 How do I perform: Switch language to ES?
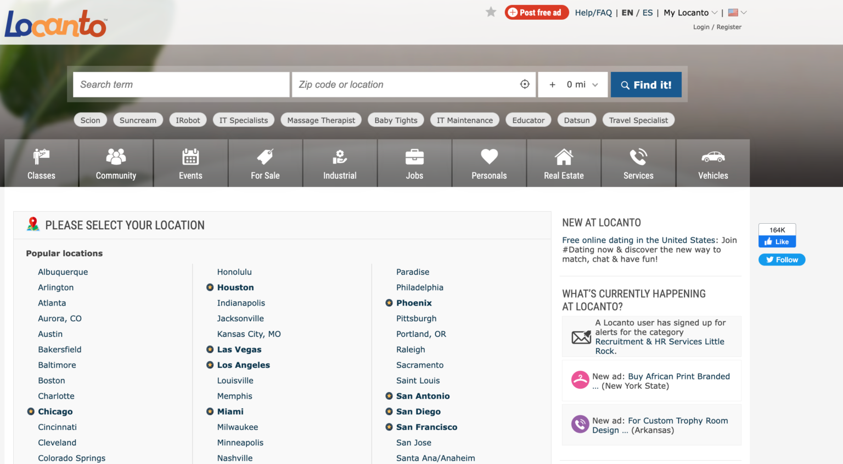(x=647, y=12)
